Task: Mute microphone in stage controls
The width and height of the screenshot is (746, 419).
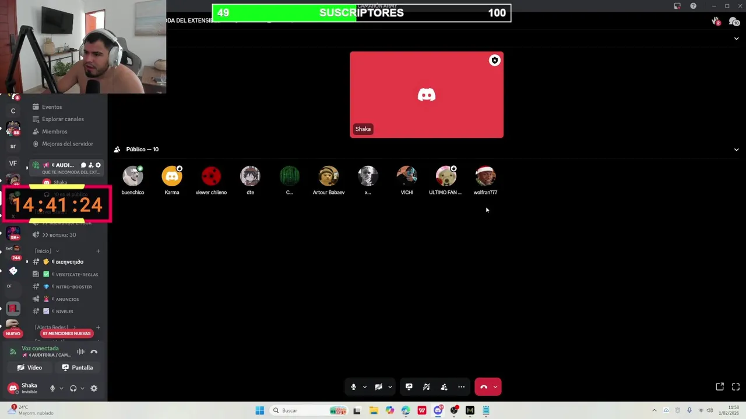Action: point(353,387)
